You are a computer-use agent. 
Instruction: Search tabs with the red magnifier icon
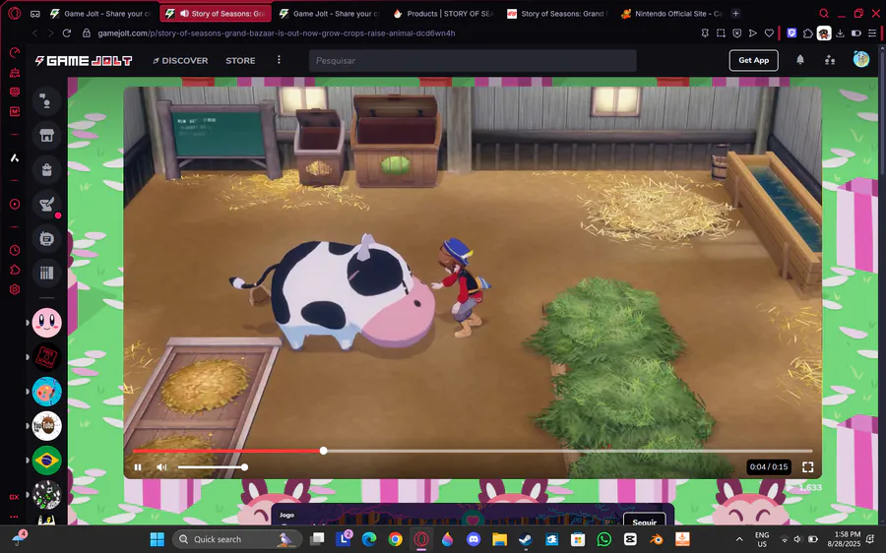click(x=824, y=14)
